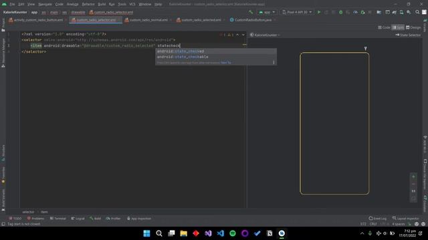Image resolution: width=428 pixels, height=240 pixels.
Task: Open the SDK Manager icon in toolbar
Action: [409, 12]
